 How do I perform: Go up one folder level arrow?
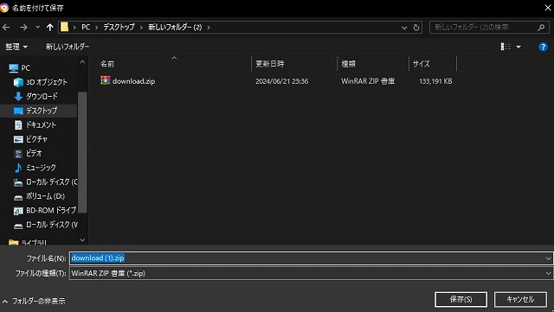[50, 27]
